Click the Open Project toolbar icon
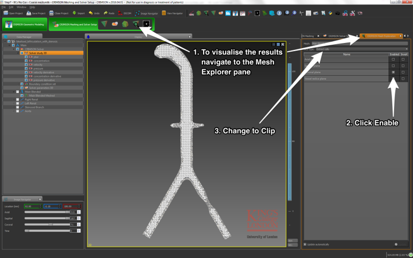Image resolution: width=413 pixels, height=258 pixels. [5, 13]
